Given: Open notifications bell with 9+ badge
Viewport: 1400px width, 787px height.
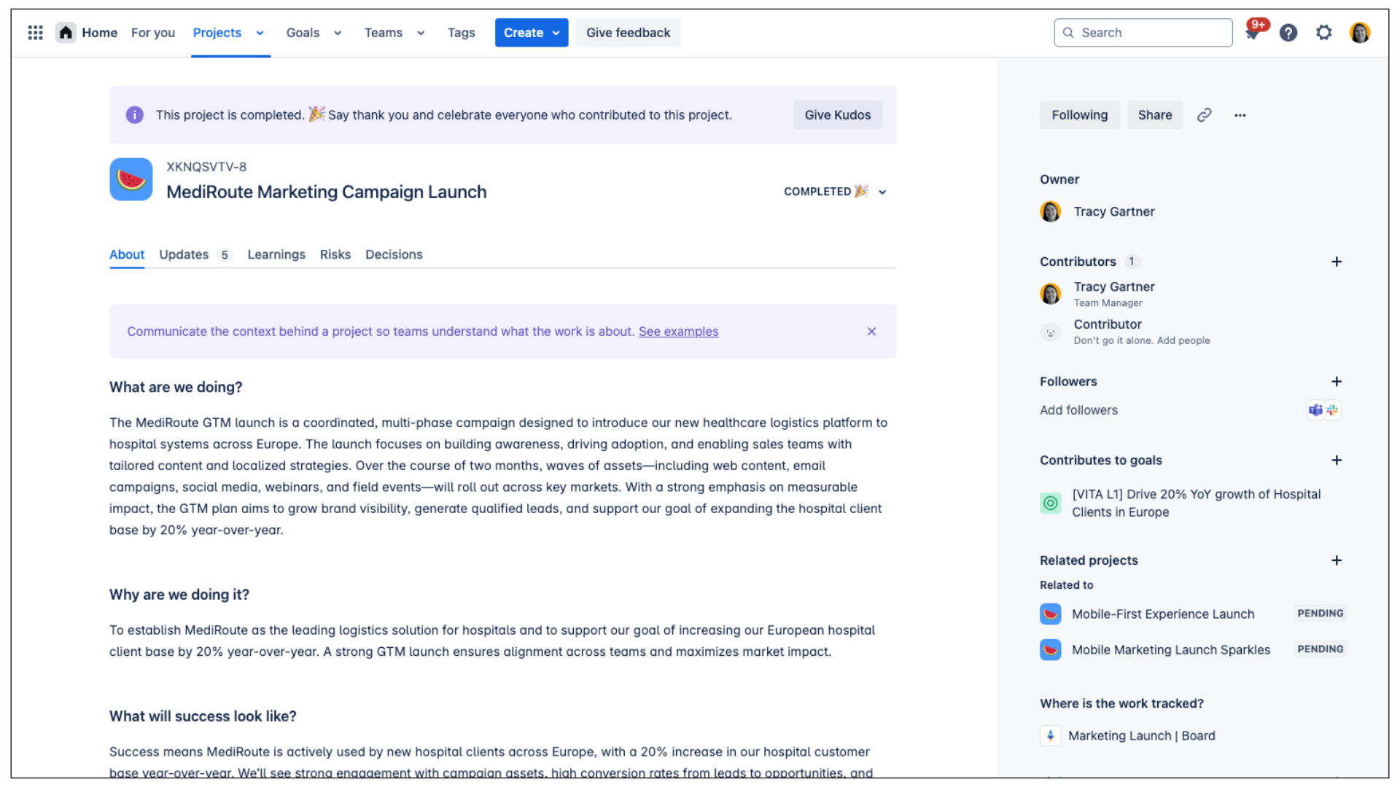Looking at the screenshot, I should 1253,33.
